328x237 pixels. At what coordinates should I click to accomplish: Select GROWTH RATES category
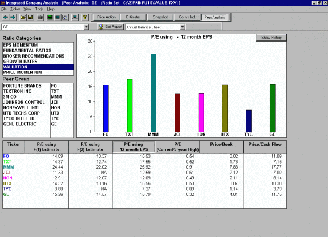pyautogui.click(x=38, y=62)
